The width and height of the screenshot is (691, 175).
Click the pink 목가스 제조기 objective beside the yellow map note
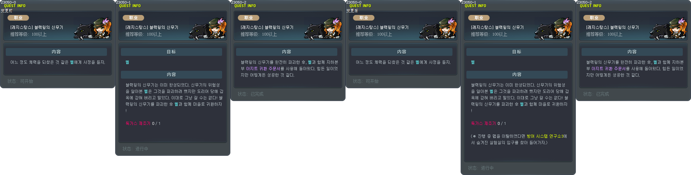pyautogui.click(x=483, y=123)
